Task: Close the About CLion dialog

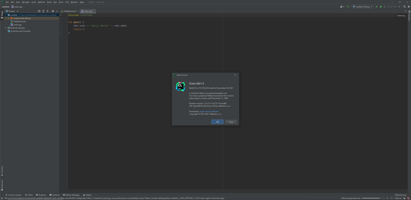Action: coord(235,75)
